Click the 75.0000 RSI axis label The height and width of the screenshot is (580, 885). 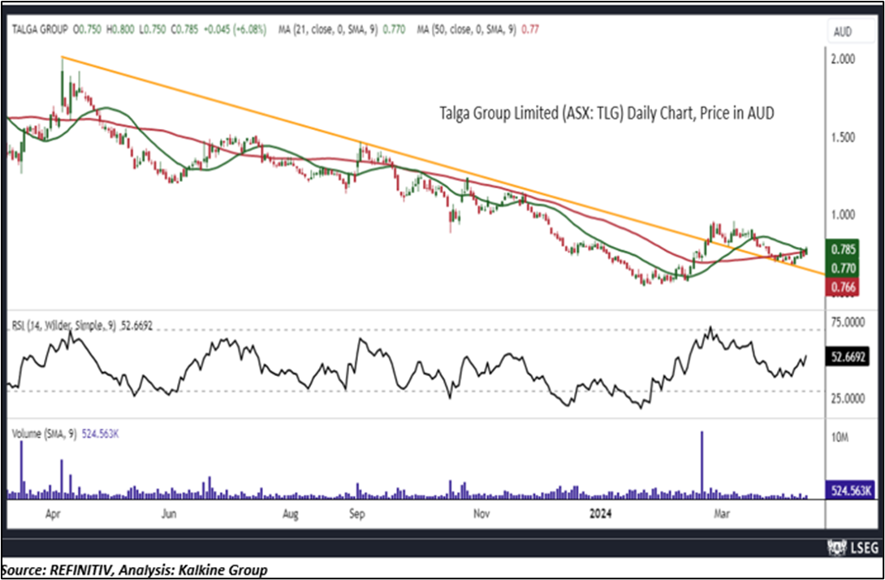click(x=847, y=322)
